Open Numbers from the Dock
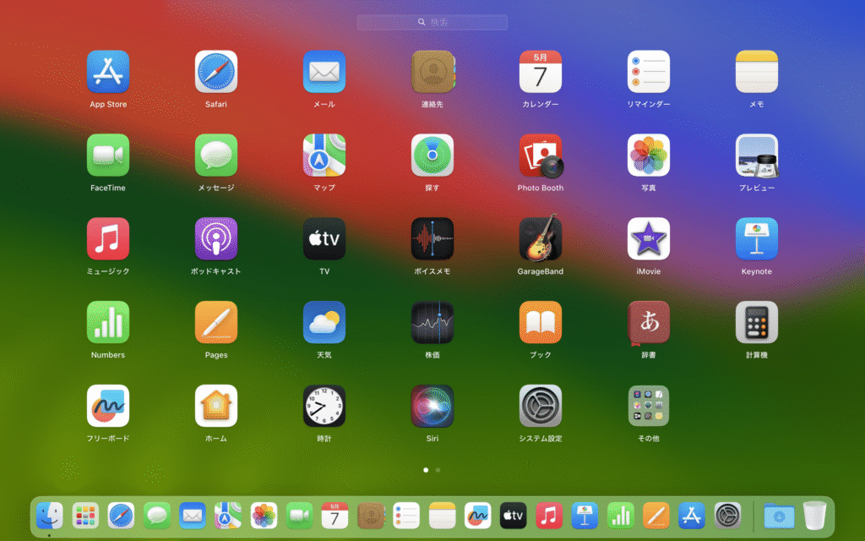 coord(621,516)
